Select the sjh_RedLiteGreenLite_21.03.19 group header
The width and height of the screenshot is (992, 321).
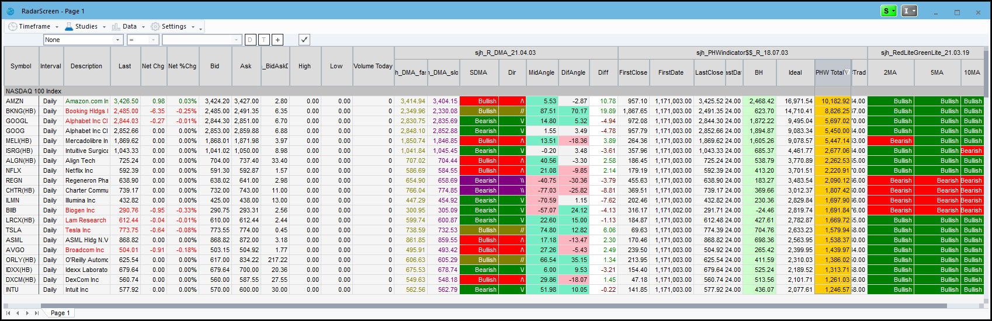(925, 53)
